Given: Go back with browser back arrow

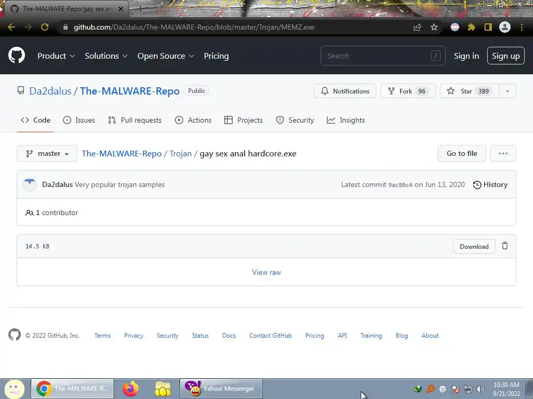Looking at the screenshot, I should (11, 27).
